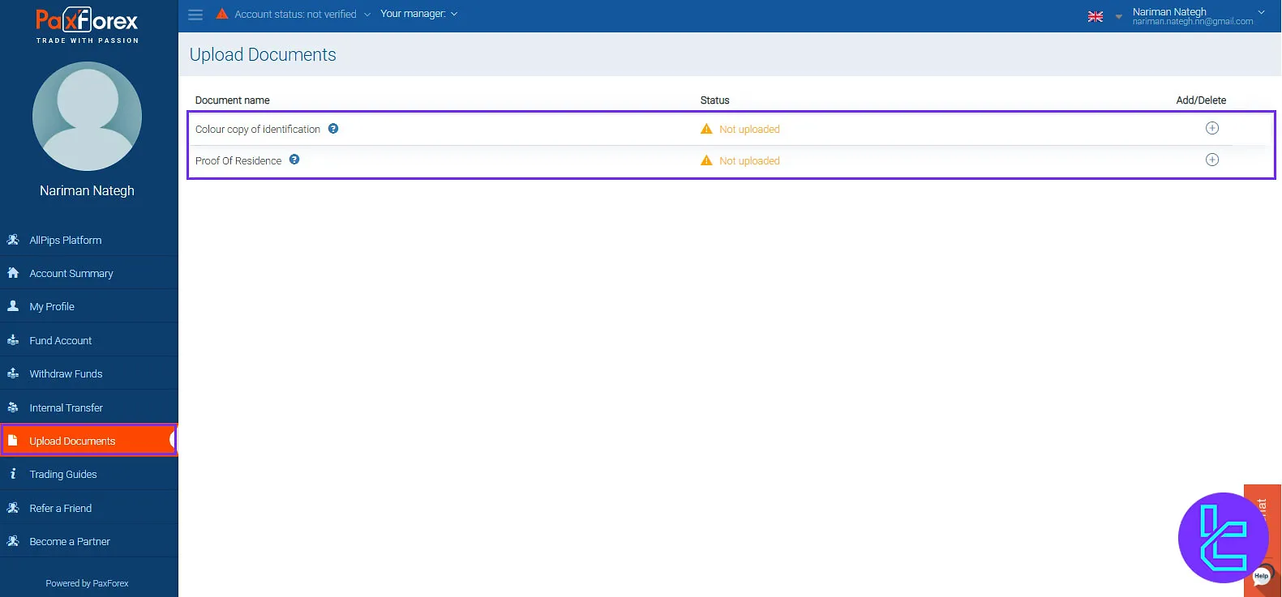The height and width of the screenshot is (597, 1282).
Task: Expand the Nariman Nategh user menu chevron
Action: pyautogui.click(x=1262, y=12)
